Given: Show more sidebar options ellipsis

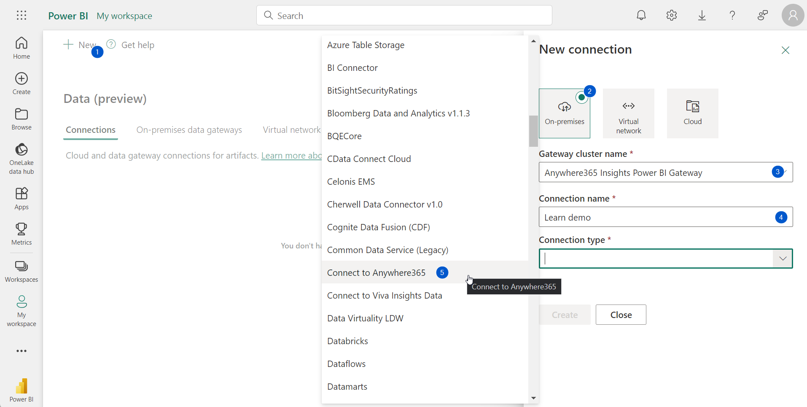Looking at the screenshot, I should point(22,351).
